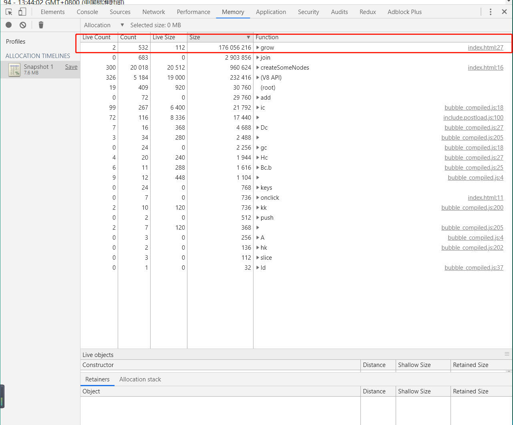The image size is (513, 425).
Task: Open the Console tab
Action: [x=87, y=12]
